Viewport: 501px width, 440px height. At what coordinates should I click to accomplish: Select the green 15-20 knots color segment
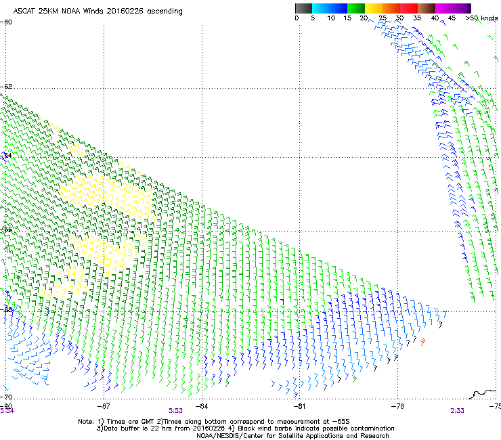coord(356,8)
